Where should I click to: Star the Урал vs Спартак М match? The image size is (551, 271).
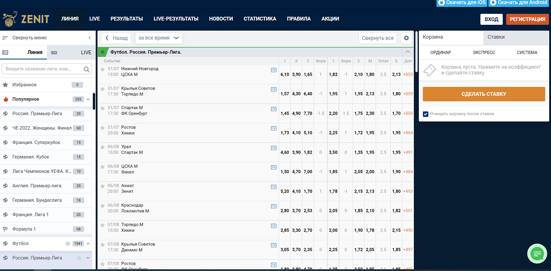[103, 147]
